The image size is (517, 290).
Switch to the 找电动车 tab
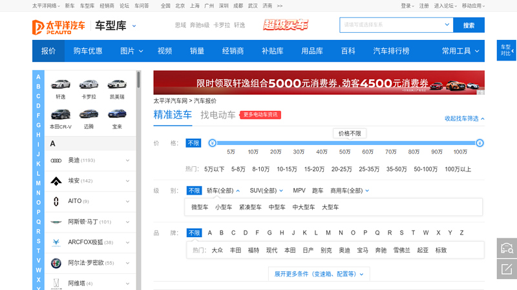218,115
